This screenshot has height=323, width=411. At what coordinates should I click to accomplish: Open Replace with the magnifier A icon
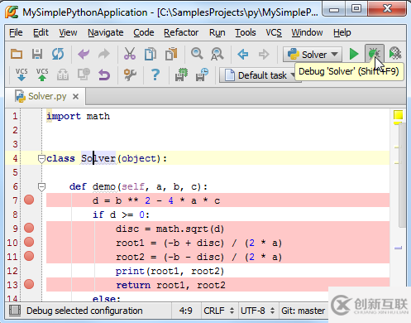coord(217,54)
